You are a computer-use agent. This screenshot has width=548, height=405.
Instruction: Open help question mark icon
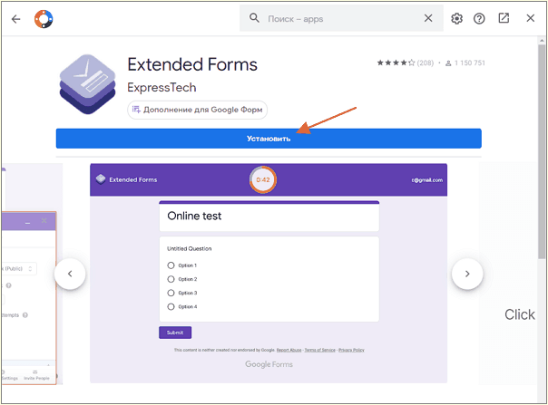coord(479,18)
